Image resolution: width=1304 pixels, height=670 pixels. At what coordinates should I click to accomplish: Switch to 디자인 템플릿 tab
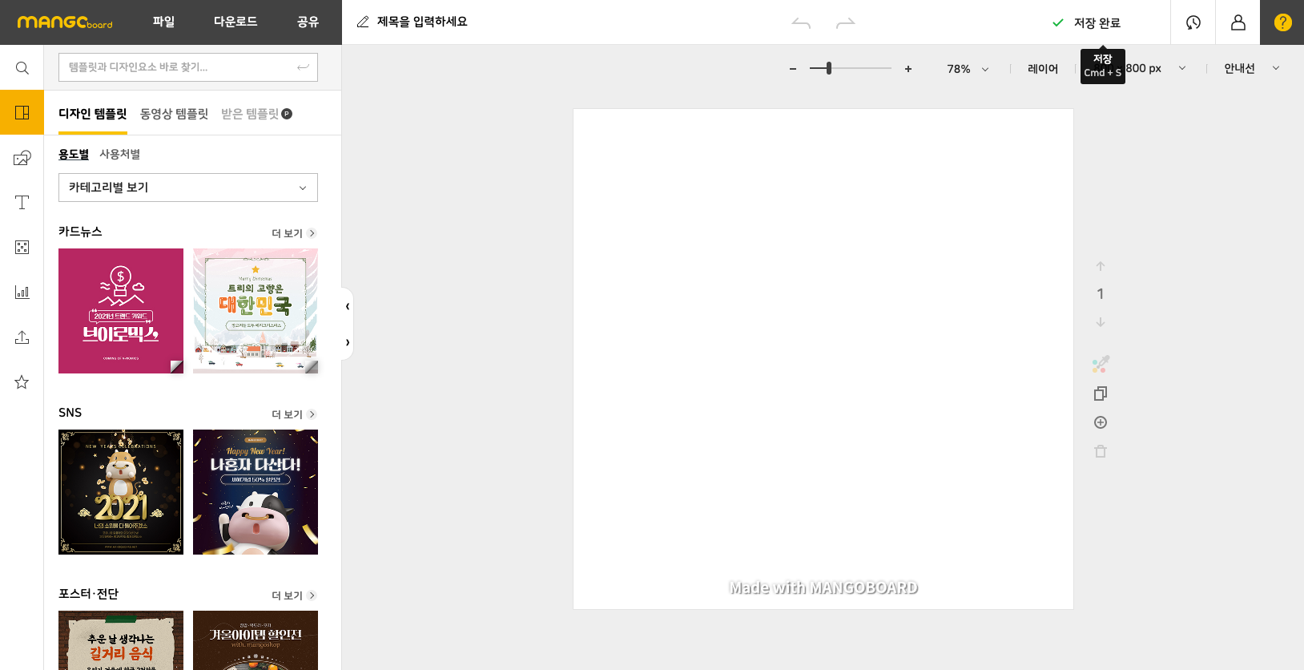(x=93, y=114)
